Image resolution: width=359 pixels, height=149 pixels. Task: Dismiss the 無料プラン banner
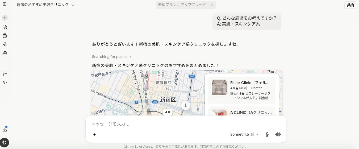pos(212,5)
